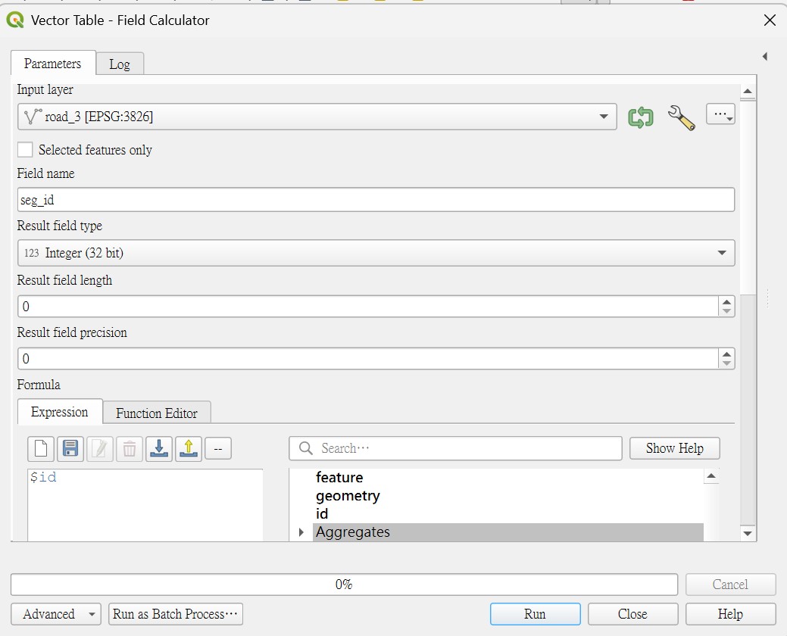Open the Result field type dropdown
Image resolution: width=787 pixels, height=636 pixels.
pos(376,253)
